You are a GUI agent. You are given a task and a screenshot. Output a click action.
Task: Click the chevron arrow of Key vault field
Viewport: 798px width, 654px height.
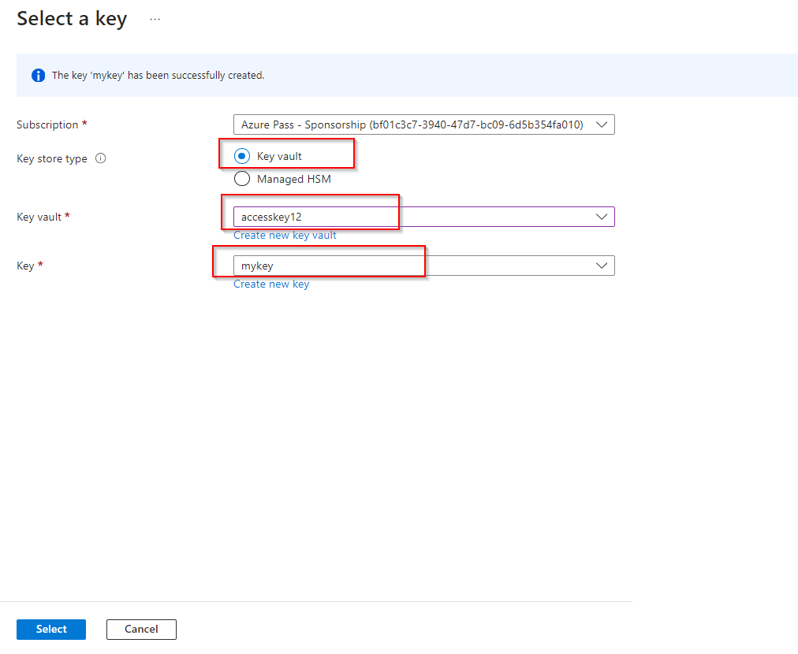pyautogui.click(x=602, y=217)
